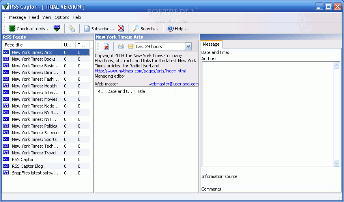
Task: Click RSS icon beside RSS Captor Blog
Action: point(6,166)
